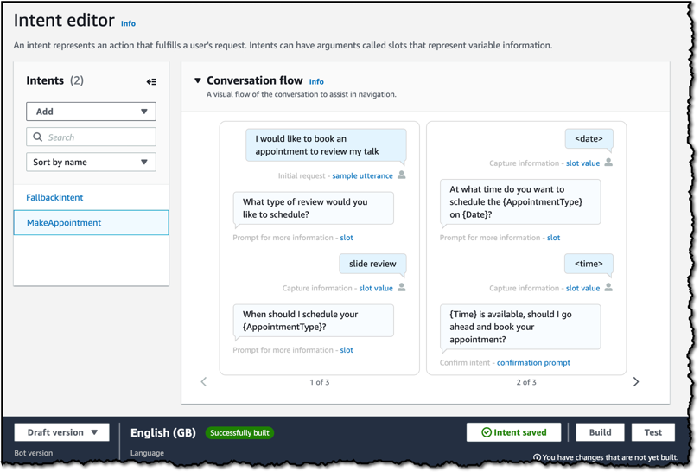The width and height of the screenshot is (700, 472).
Task: Open the confirmation prompt link
Action: (533, 363)
